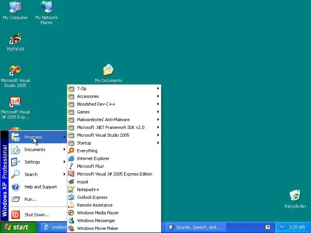Choose Shut Down... menu entry
This screenshot has width=311, height=233.
(38, 215)
